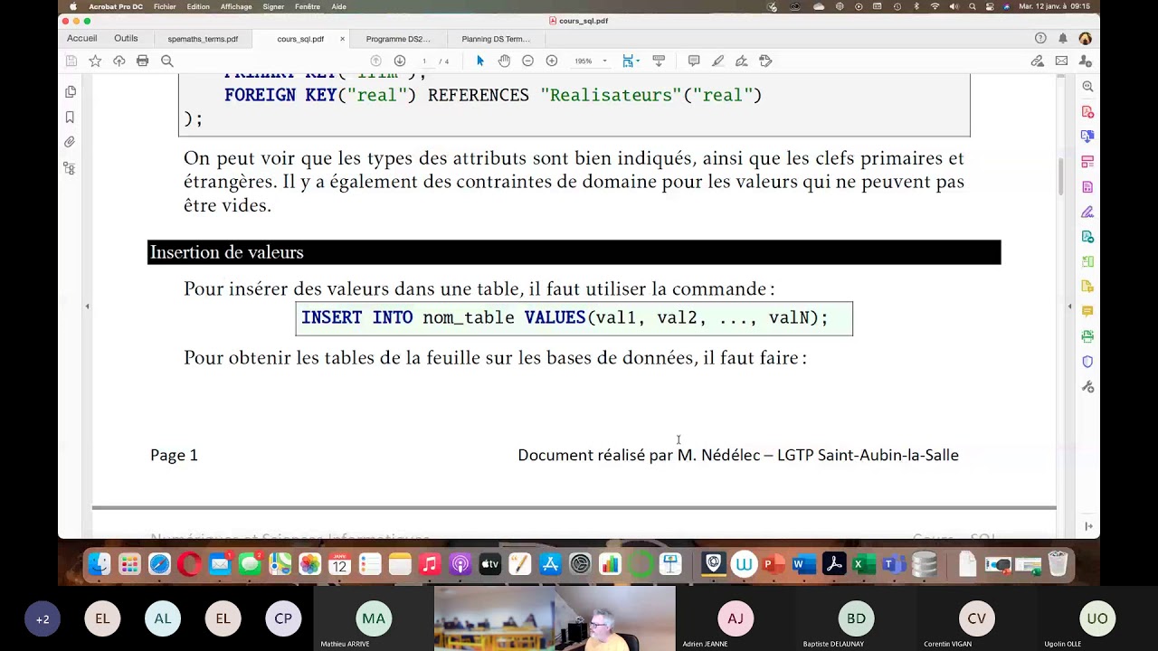Open the Signer menu

coord(273,6)
